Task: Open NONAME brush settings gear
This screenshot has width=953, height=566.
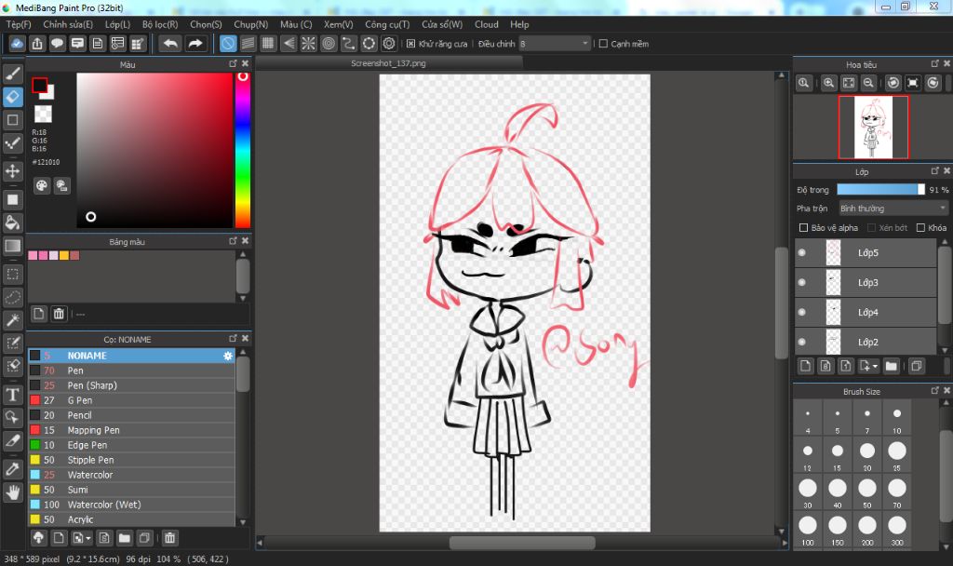Action: click(x=228, y=357)
